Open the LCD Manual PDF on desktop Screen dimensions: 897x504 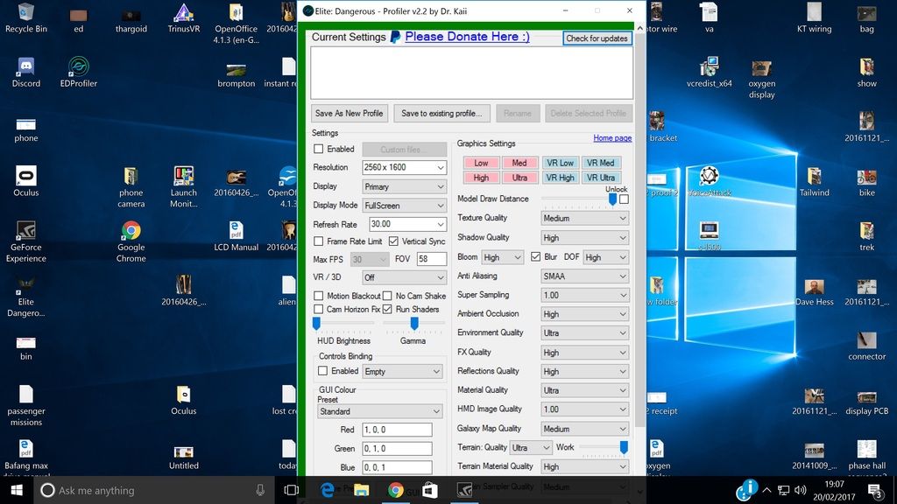(237, 236)
